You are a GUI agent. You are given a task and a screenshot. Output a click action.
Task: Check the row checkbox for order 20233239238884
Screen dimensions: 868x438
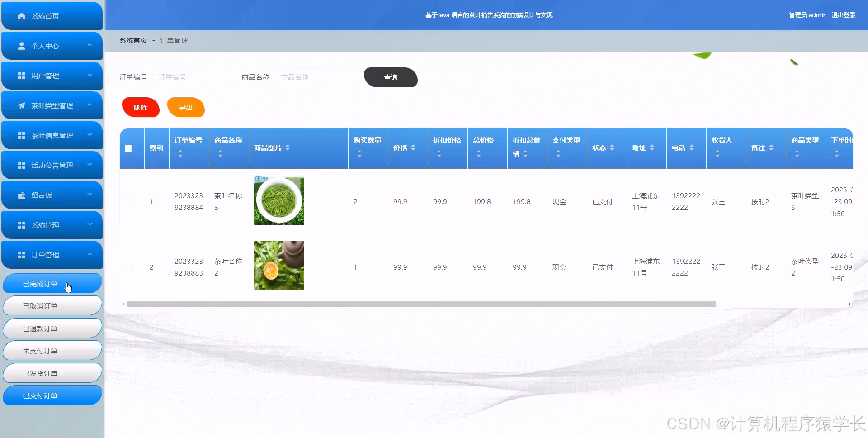[128, 202]
